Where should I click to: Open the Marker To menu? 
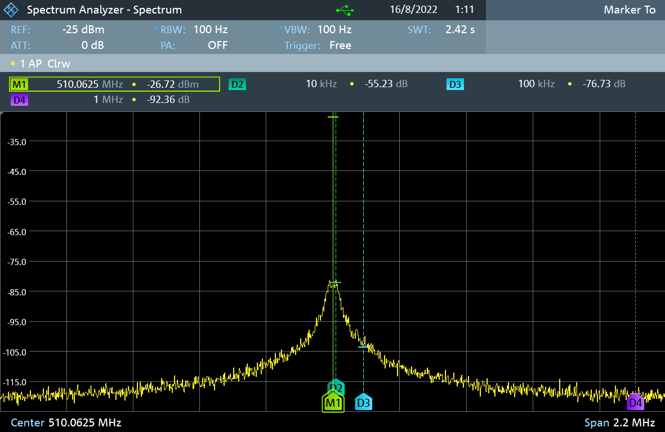629,10
